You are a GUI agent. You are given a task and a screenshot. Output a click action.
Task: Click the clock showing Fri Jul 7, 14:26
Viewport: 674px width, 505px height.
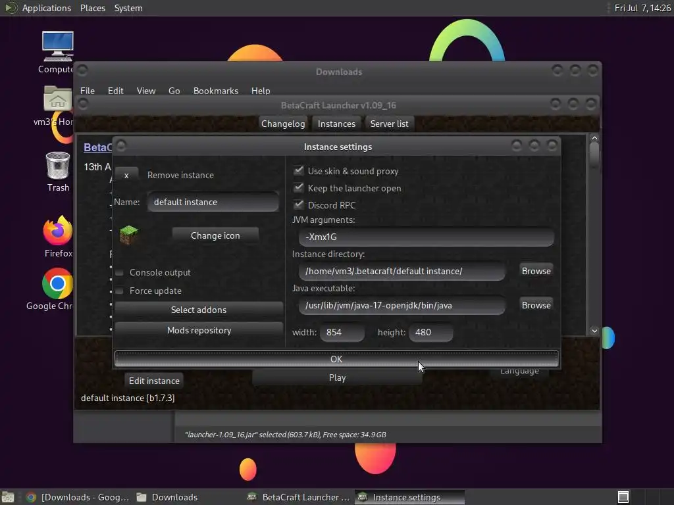(642, 8)
